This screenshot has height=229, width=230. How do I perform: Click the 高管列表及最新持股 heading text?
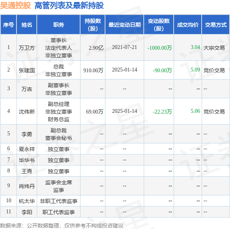[69, 6]
